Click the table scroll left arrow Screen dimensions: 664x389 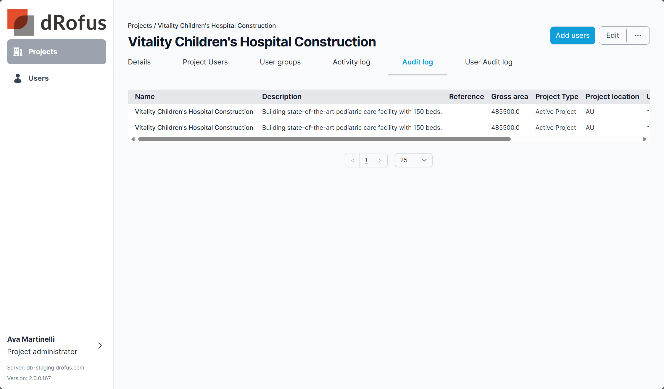133,139
